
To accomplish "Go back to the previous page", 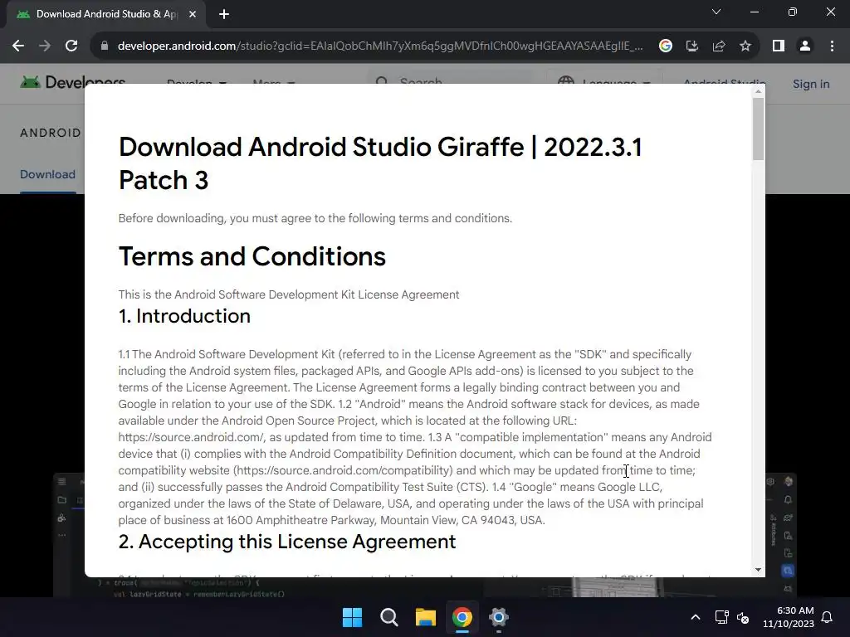I will pos(18,46).
